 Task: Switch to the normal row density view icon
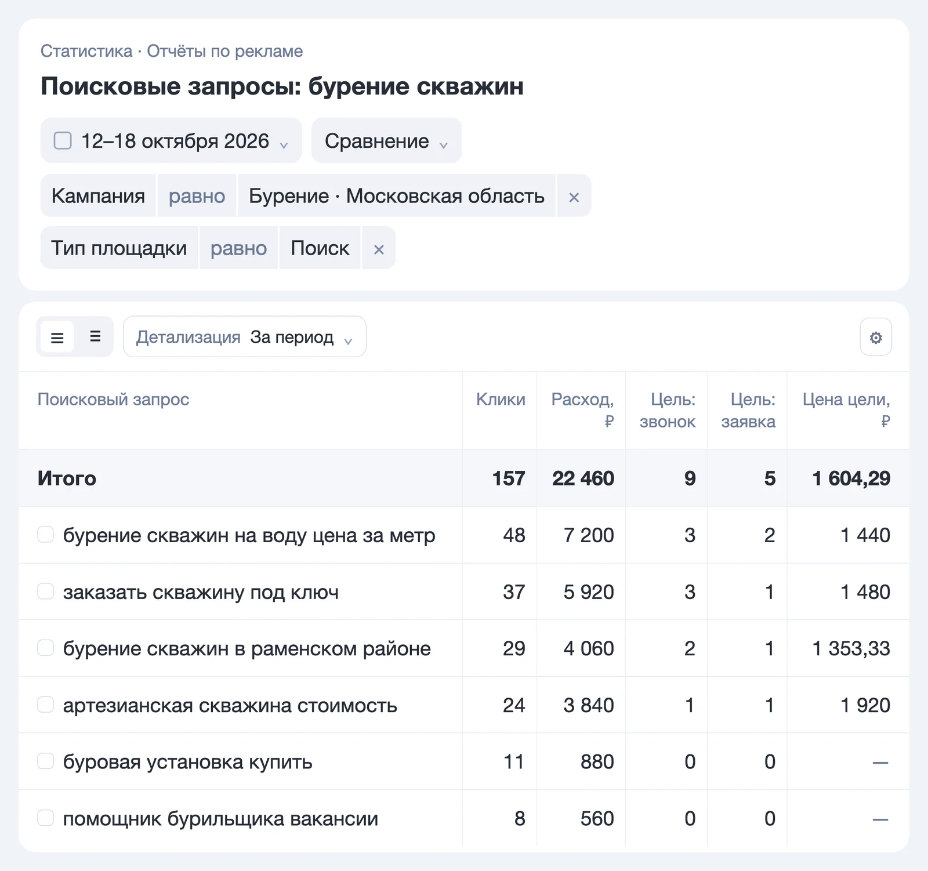coord(57,337)
